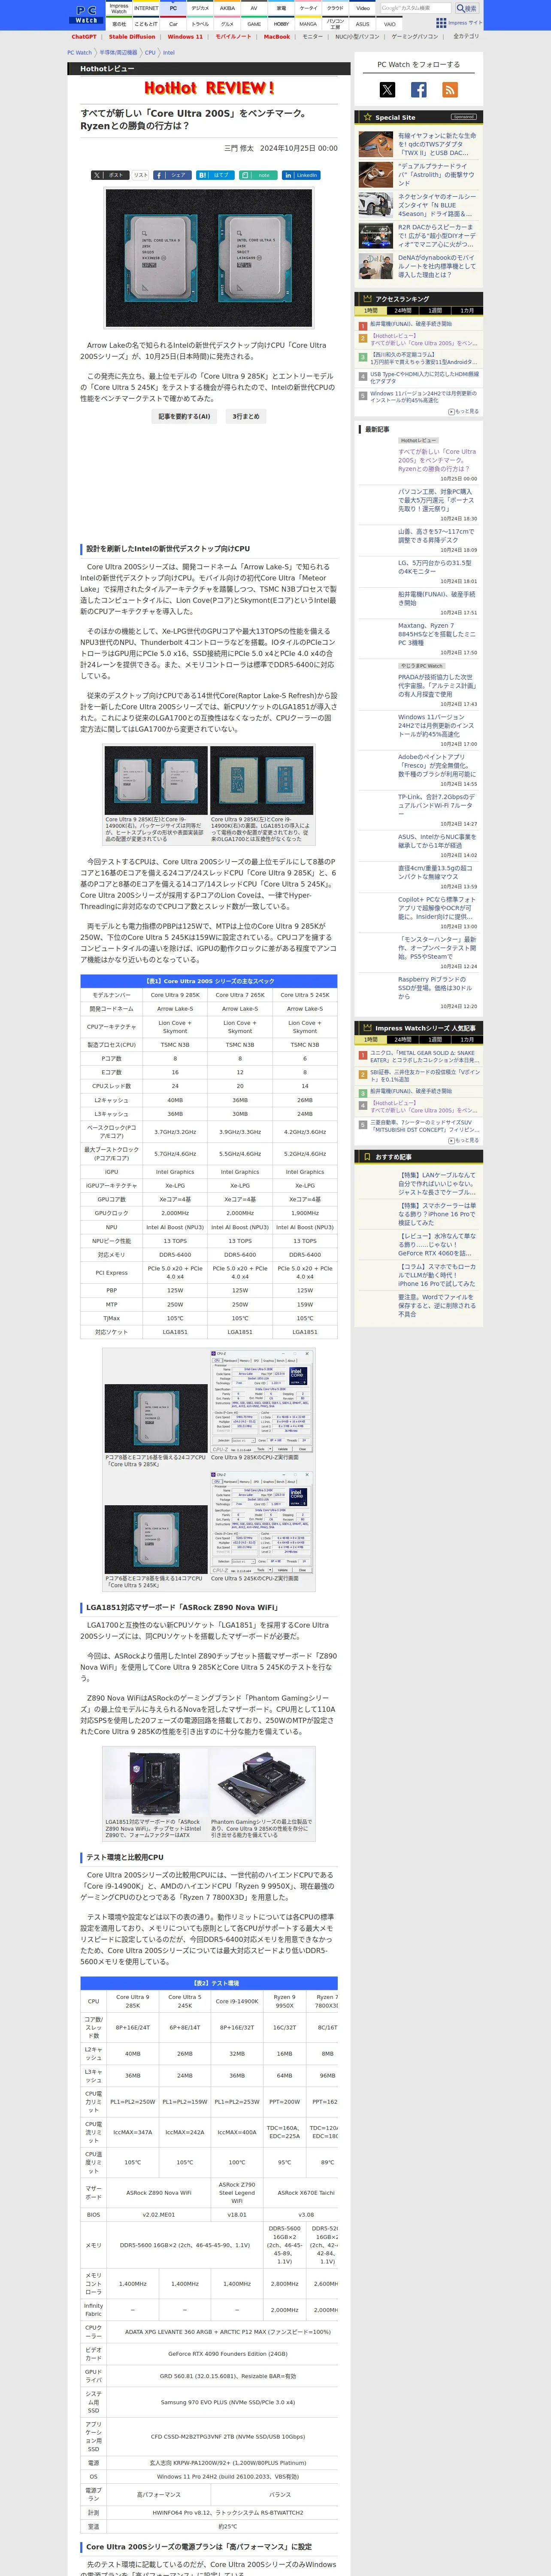Click Core Ultra 7 265K table column header
This screenshot has height=2576, width=551.
(240, 995)
